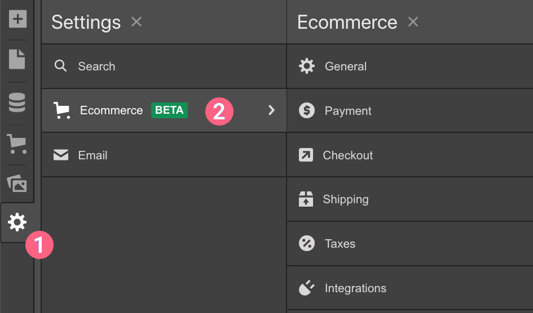
Task: Expand Ecommerce row chevron arrow
Action: point(271,110)
